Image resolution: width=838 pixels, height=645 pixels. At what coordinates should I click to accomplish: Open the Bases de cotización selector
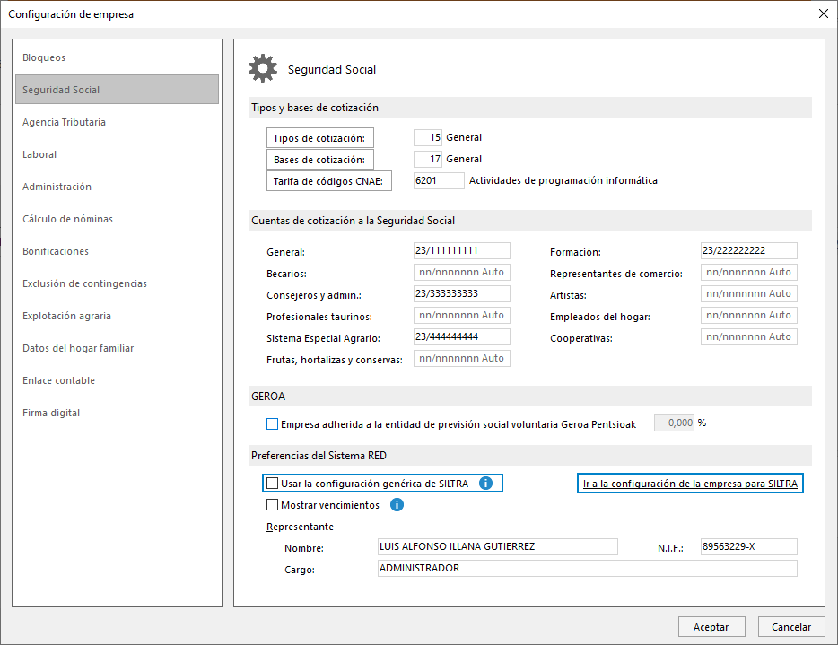(320, 160)
